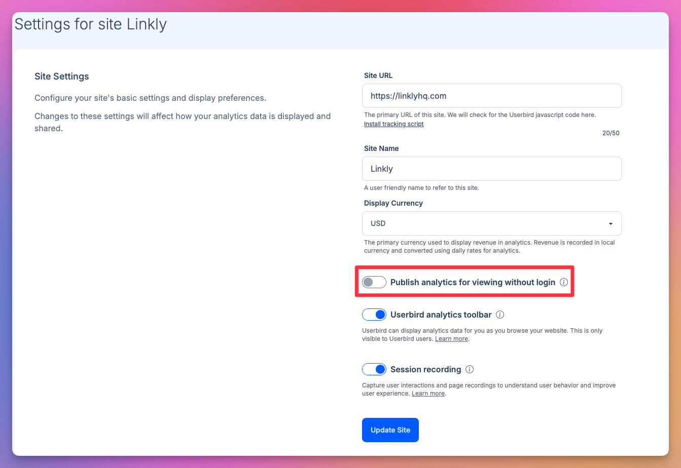Image resolution: width=681 pixels, height=468 pixels.
Task: Click the Settings for site Linkly title
Action: pos(90,24)
